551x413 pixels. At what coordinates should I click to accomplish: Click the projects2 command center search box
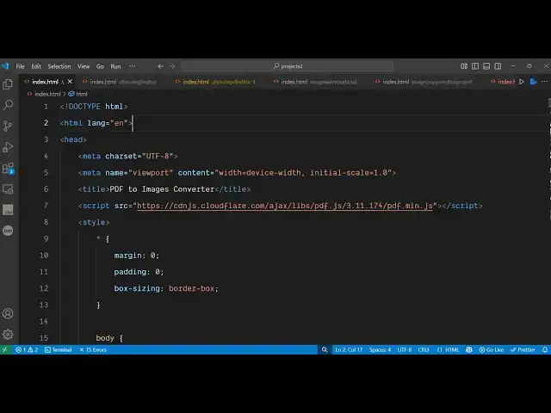pos(287,66)
